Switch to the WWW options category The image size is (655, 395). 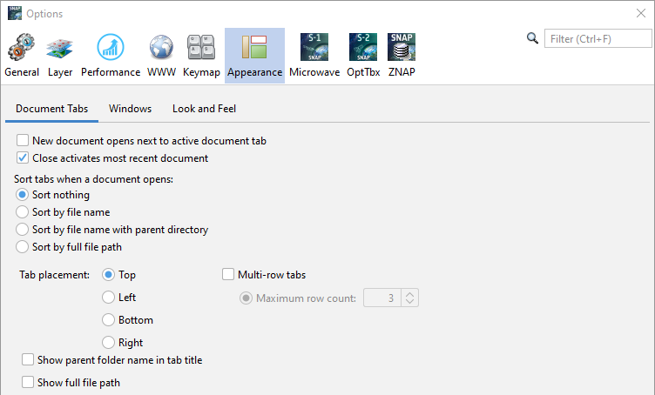point(161,55)
